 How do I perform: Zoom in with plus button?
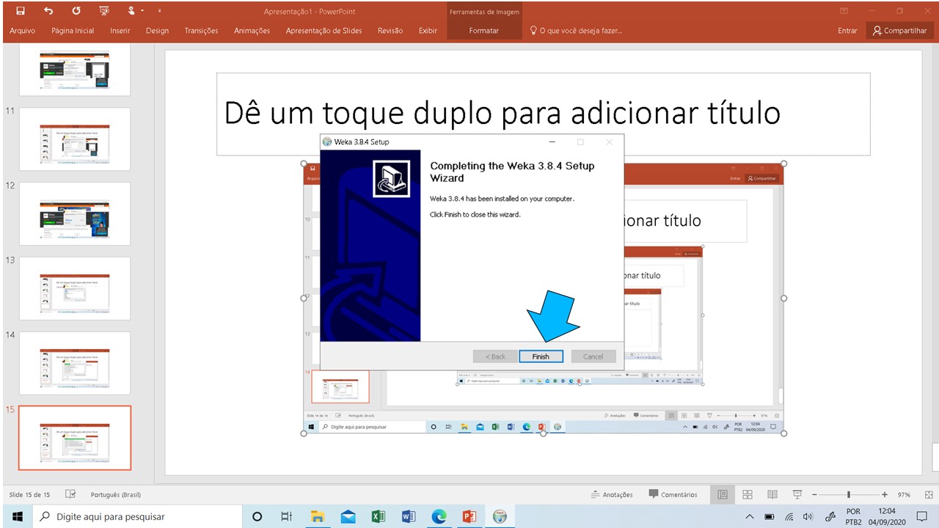885,494
